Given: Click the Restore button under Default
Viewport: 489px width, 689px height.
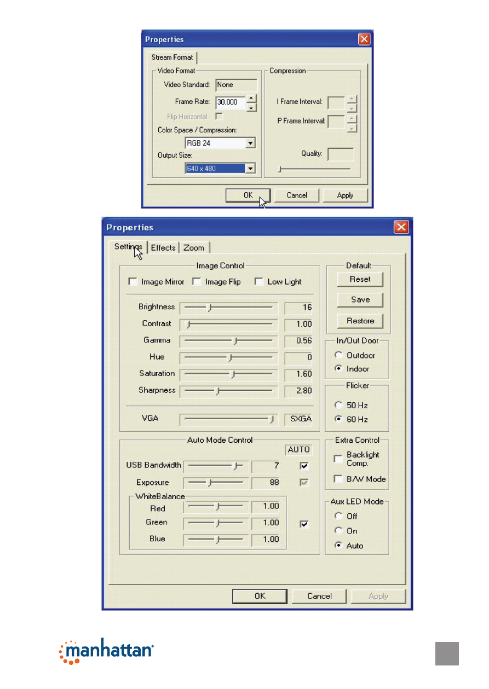Looking at the screenshot, I should click(360, 321).
